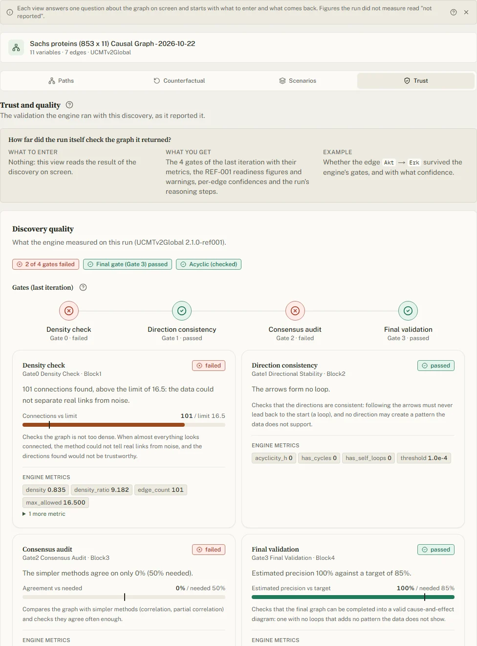The height and width of the screenshot is (646, 477).
Task: Click the Connections vs limit progress bar
Action: 124,425
